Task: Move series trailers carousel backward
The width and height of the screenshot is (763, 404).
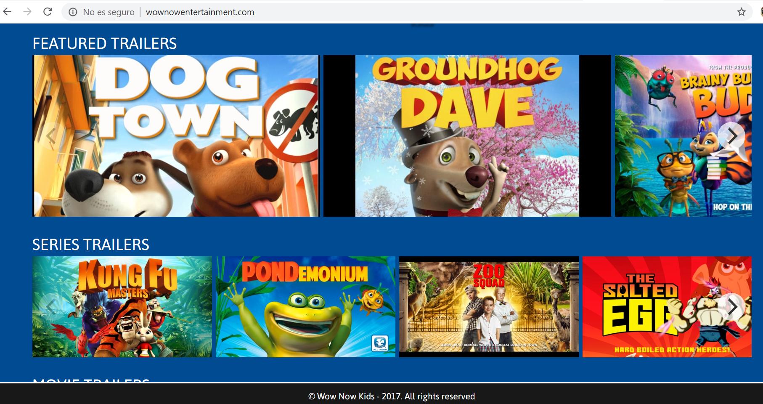Action: click(x=51, y=307)
